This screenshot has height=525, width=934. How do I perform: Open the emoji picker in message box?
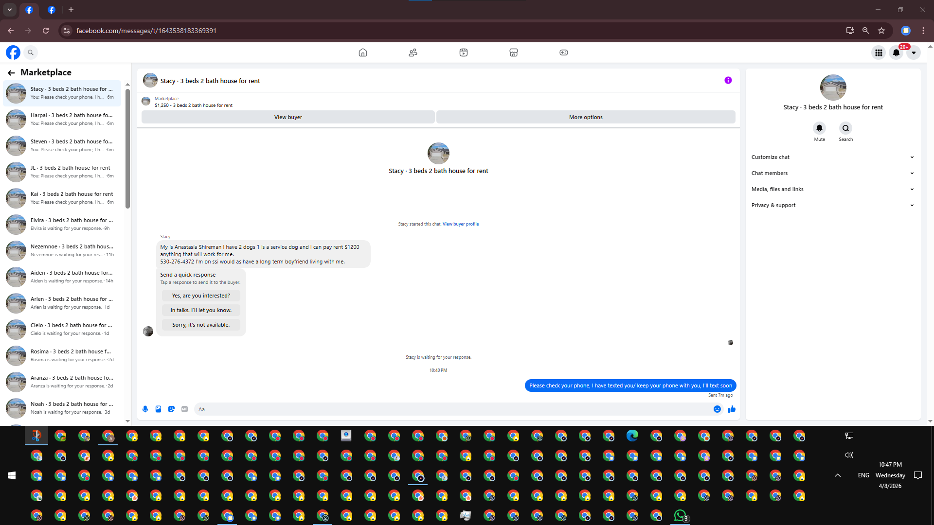tap(717, 409)
